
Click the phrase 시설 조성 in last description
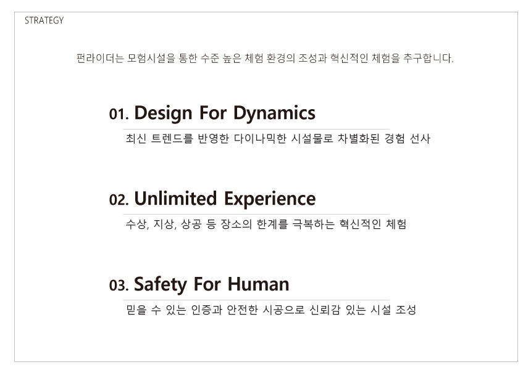pos(393,310)
